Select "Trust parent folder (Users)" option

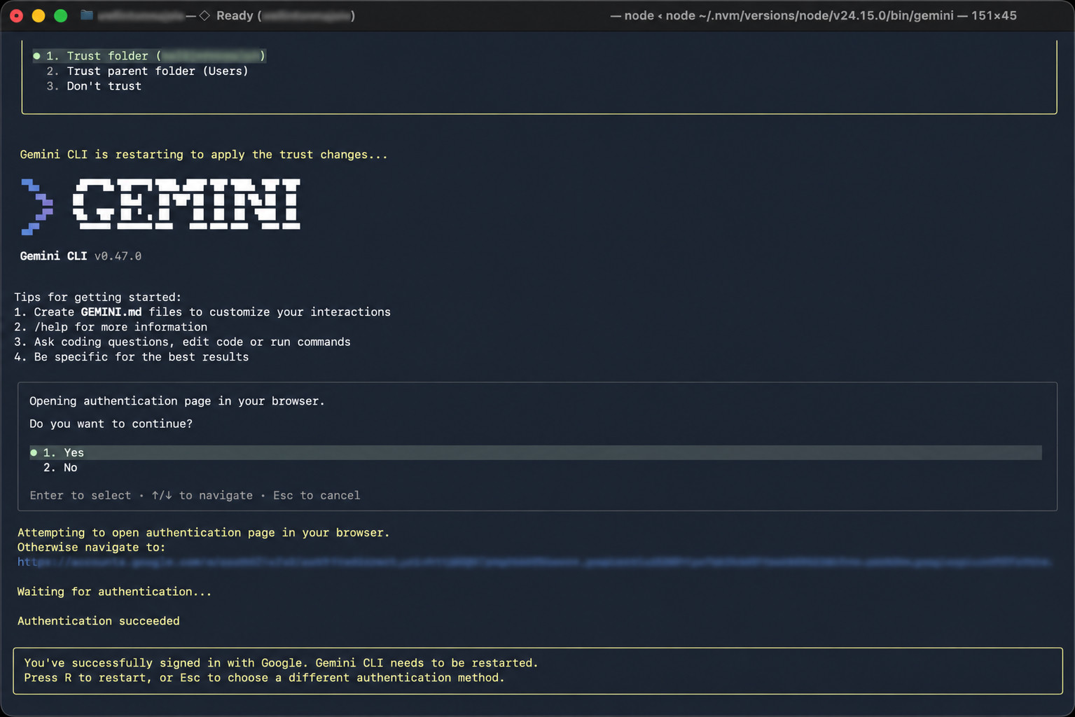pos(147,71)
